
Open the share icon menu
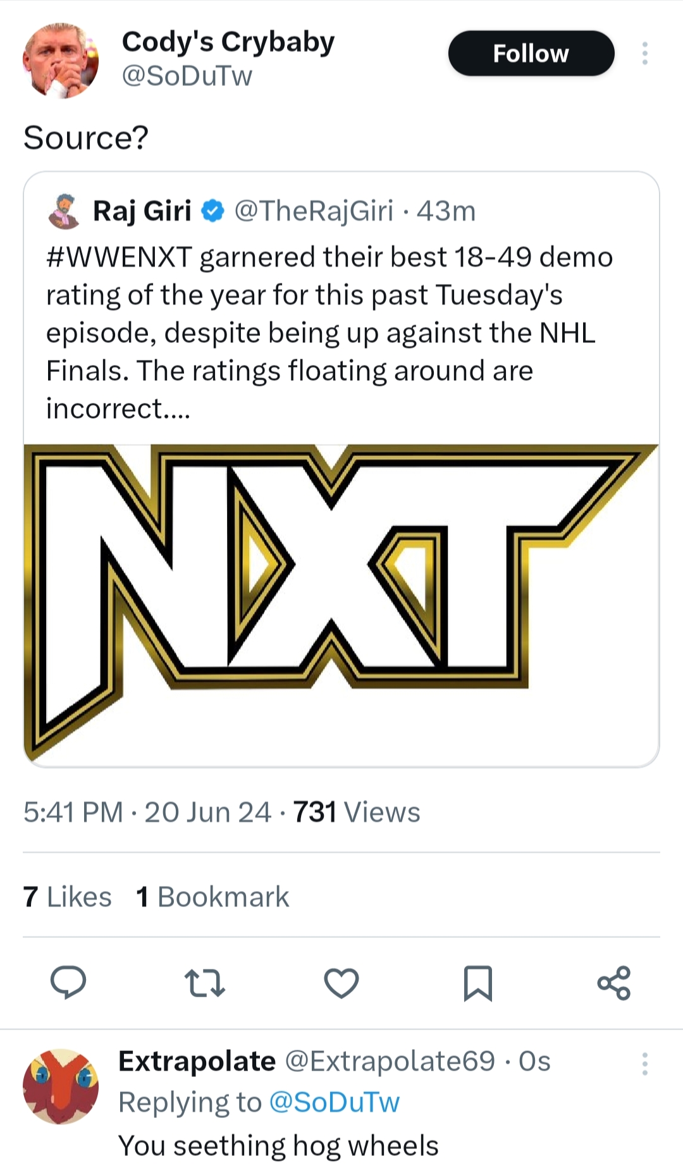(x=614, y=983)
